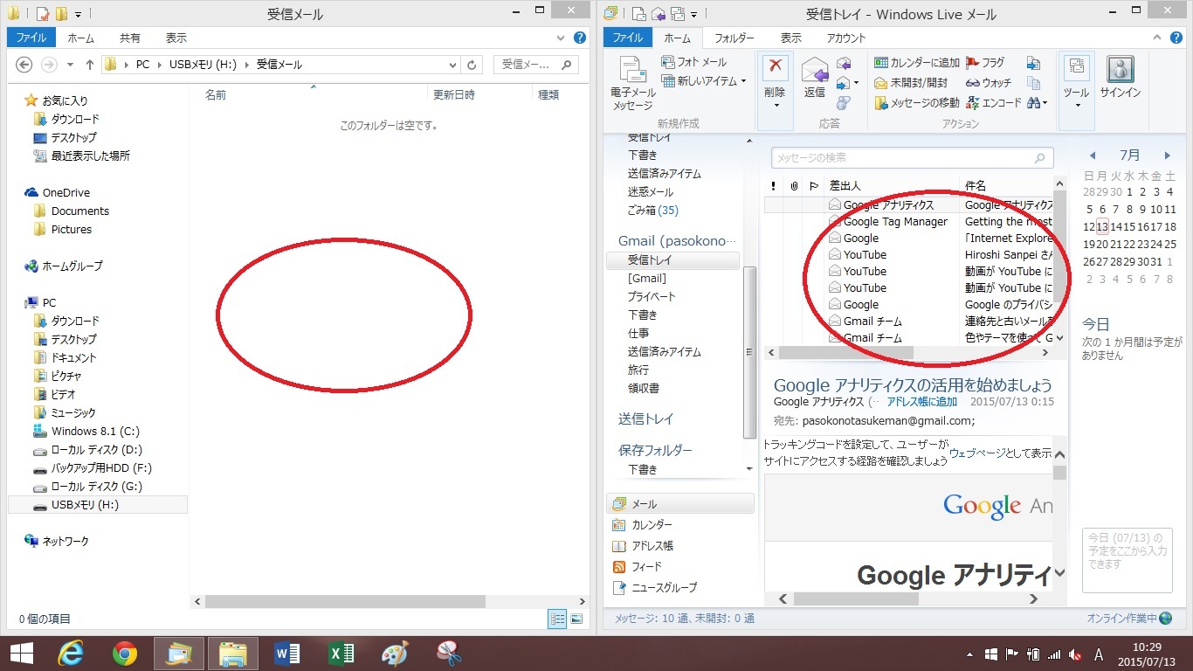Refresh the Explorer address bar
Screen dimensions: 1193x671
[472, 65]
